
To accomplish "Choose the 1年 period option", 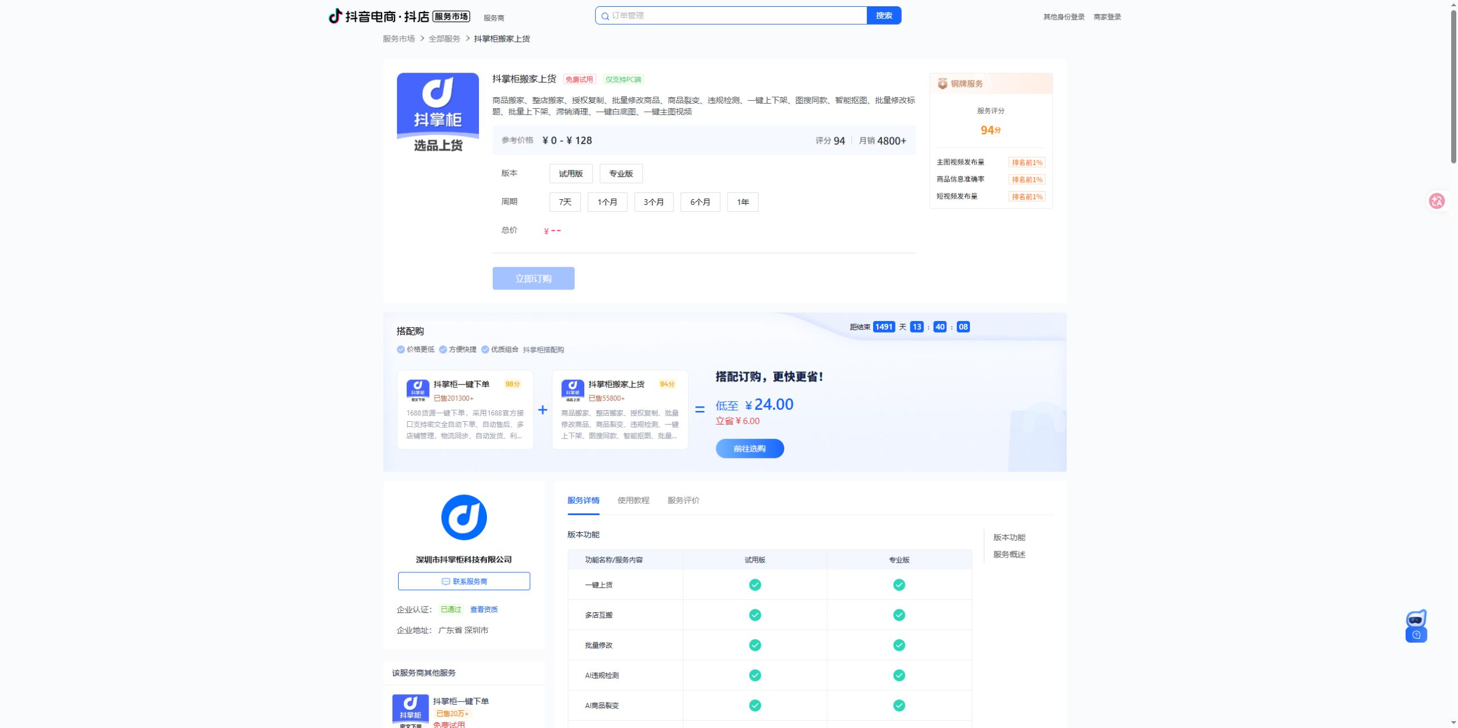I will point(742,202).
